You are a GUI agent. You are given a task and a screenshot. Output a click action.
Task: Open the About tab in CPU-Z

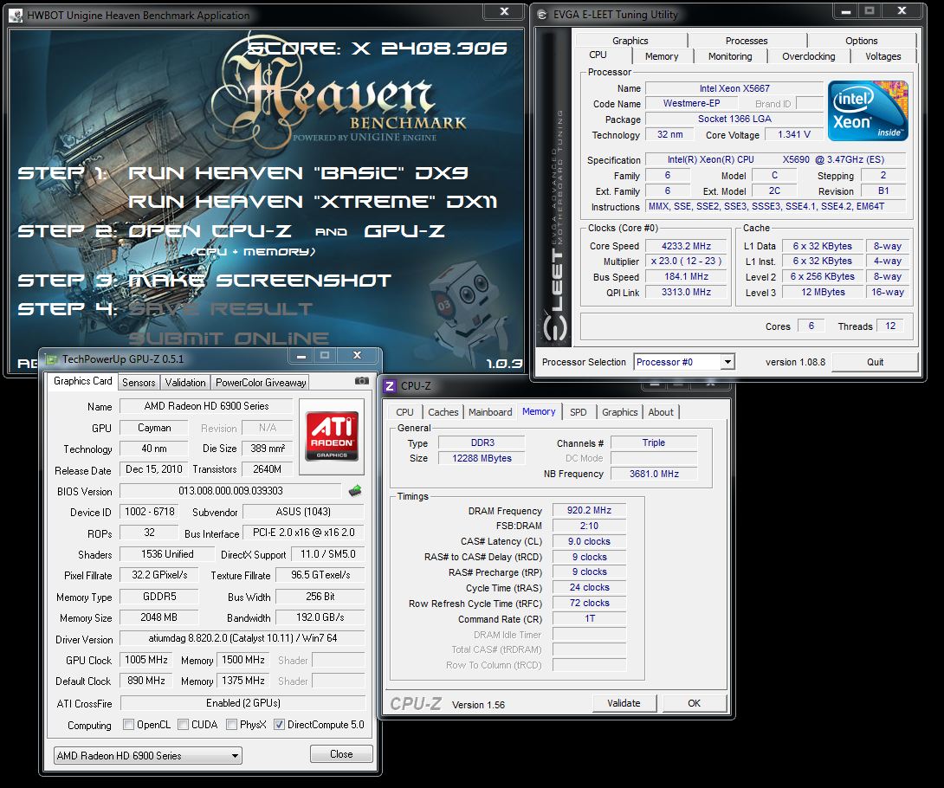pos(661,412)
